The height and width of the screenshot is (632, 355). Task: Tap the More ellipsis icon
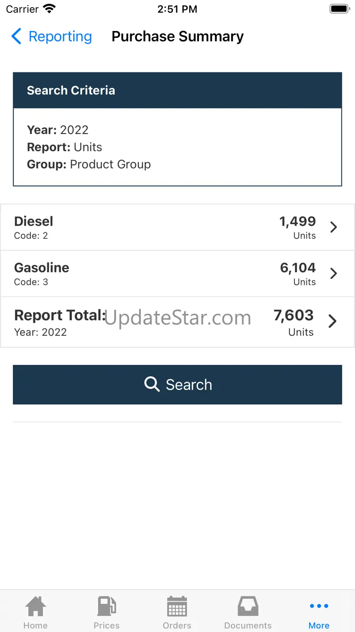coord(319,606)
